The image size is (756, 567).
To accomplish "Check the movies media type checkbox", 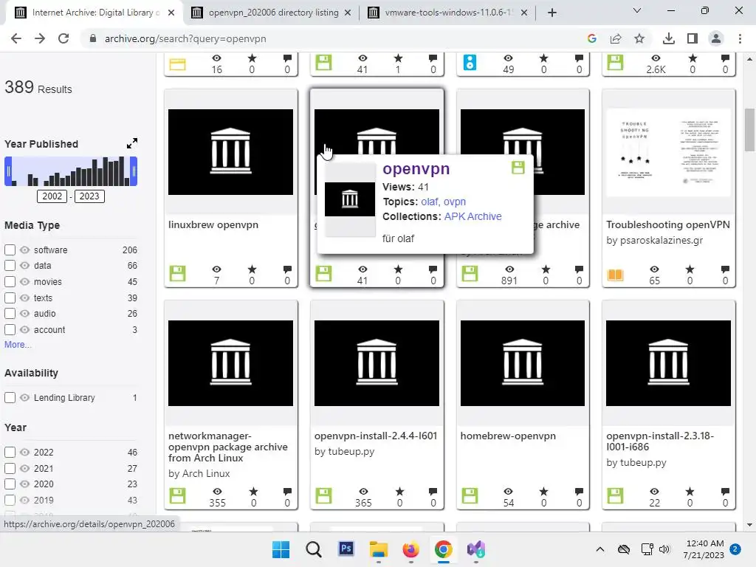I will 10,281.
